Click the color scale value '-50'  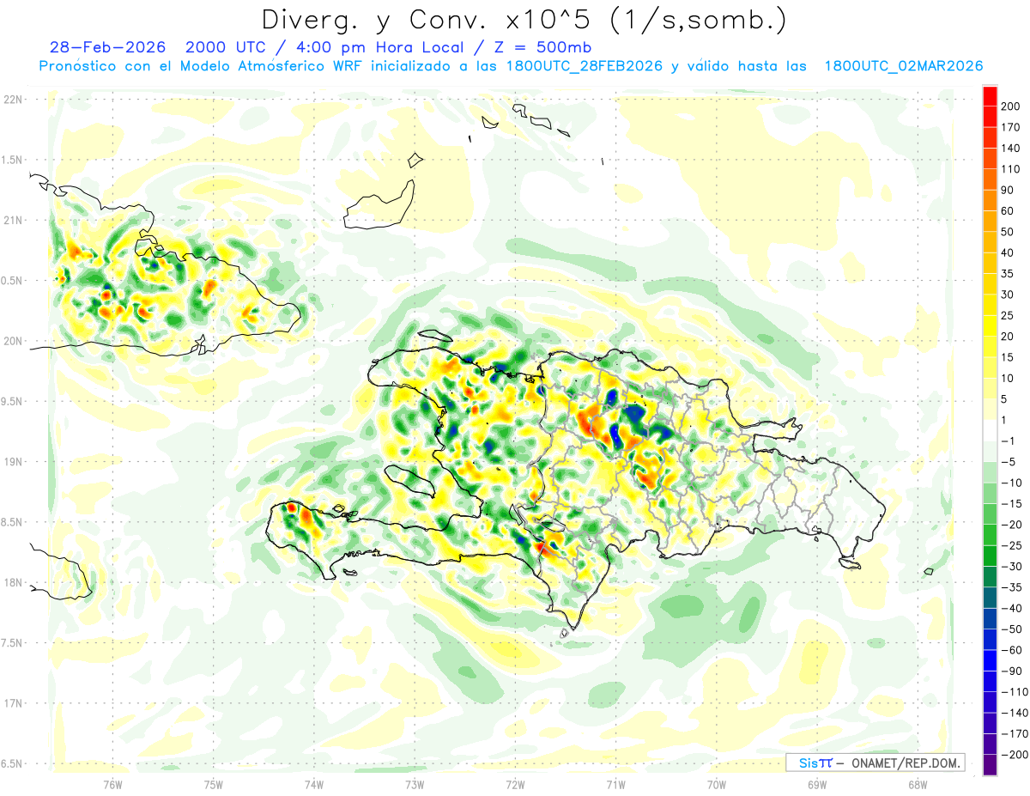[x=1011, y=629]
